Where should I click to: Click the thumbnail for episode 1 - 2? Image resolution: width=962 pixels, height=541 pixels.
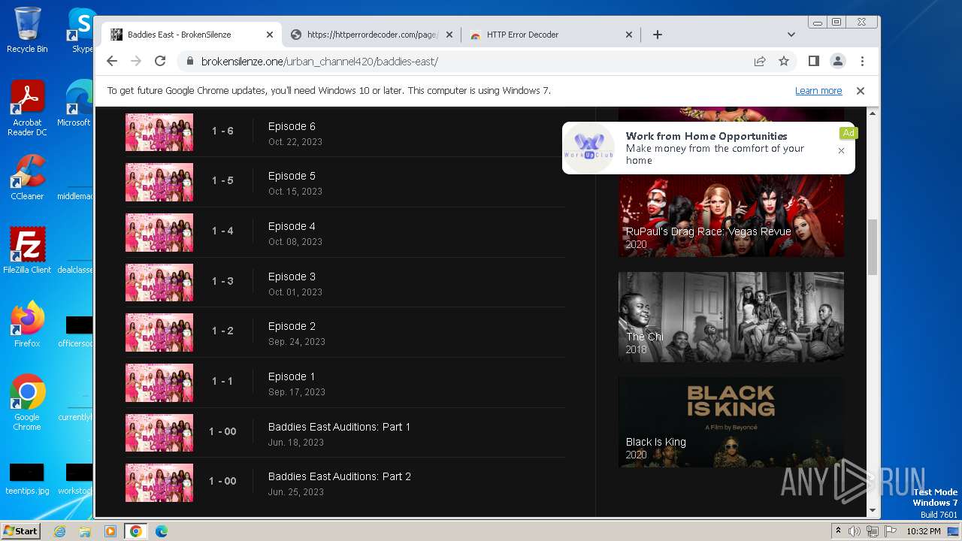159,332
